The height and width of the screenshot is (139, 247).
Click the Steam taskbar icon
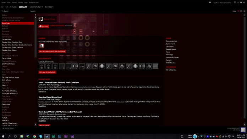[x=47, y=136]
